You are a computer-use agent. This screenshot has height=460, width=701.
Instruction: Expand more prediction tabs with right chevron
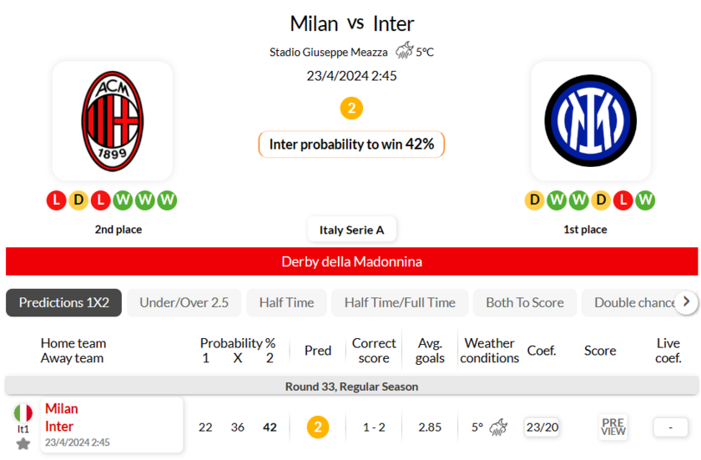tap(686, 302)
